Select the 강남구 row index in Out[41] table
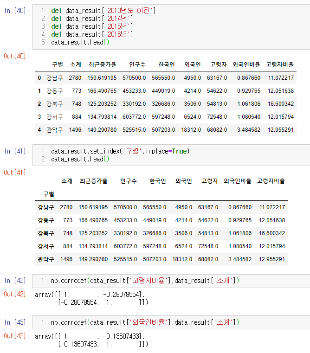The height and width of the screenshot is (353, 310). [46, 207]
